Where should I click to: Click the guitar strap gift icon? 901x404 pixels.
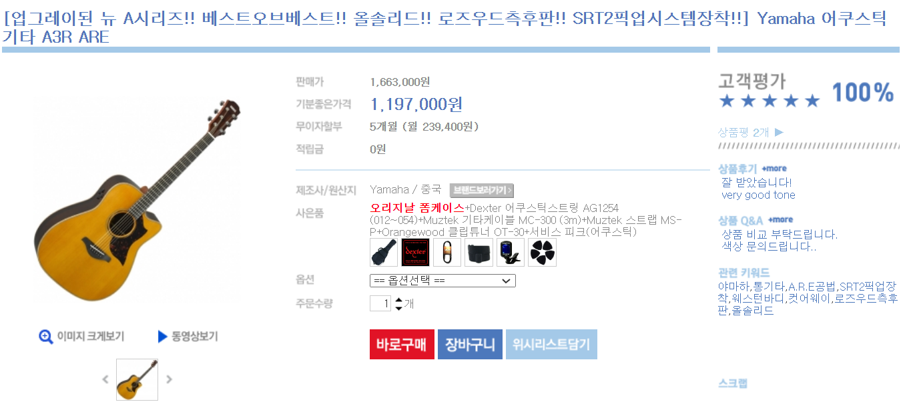coord(479,253)
